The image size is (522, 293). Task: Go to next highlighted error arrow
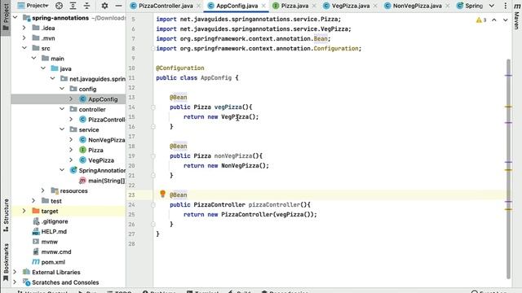pyautogui.click(x=506, y=20)
